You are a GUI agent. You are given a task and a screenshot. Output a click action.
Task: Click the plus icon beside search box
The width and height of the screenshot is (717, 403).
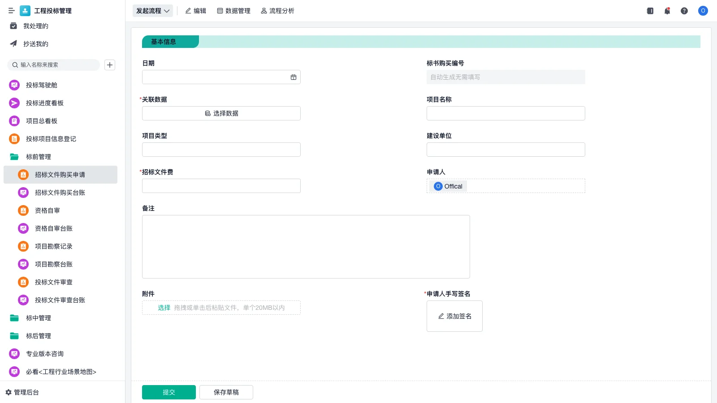coord(110,65)
